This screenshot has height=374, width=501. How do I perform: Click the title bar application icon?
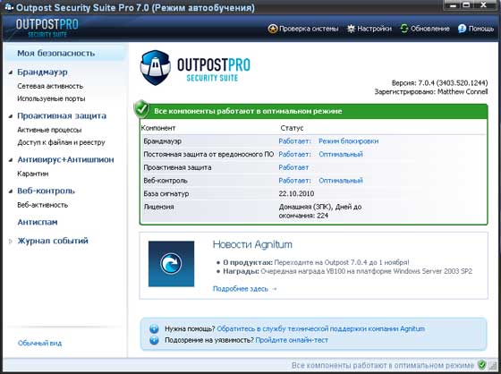[x=9, y=7]
